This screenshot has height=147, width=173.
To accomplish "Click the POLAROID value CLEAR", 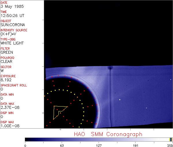I will [x=6, y=62].
